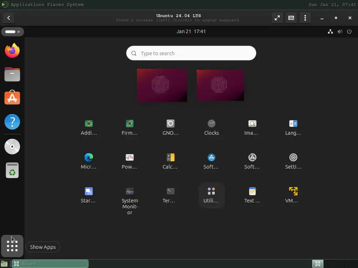Open Software & Updates with grey icon
This screenshot has height=268, width=358.
252,161
